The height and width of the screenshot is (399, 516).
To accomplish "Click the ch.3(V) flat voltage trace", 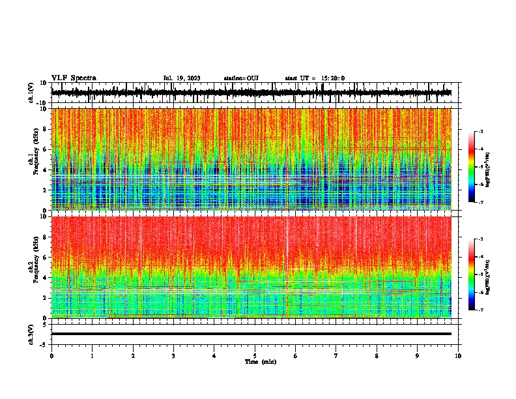I will tap(251, 334).
